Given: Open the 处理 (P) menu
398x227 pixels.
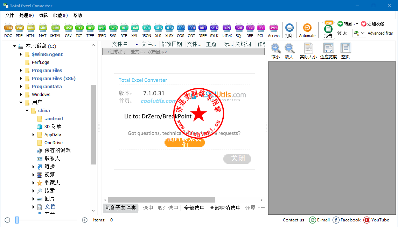Looking at the screenshot, I should click(x=26, y=15).
